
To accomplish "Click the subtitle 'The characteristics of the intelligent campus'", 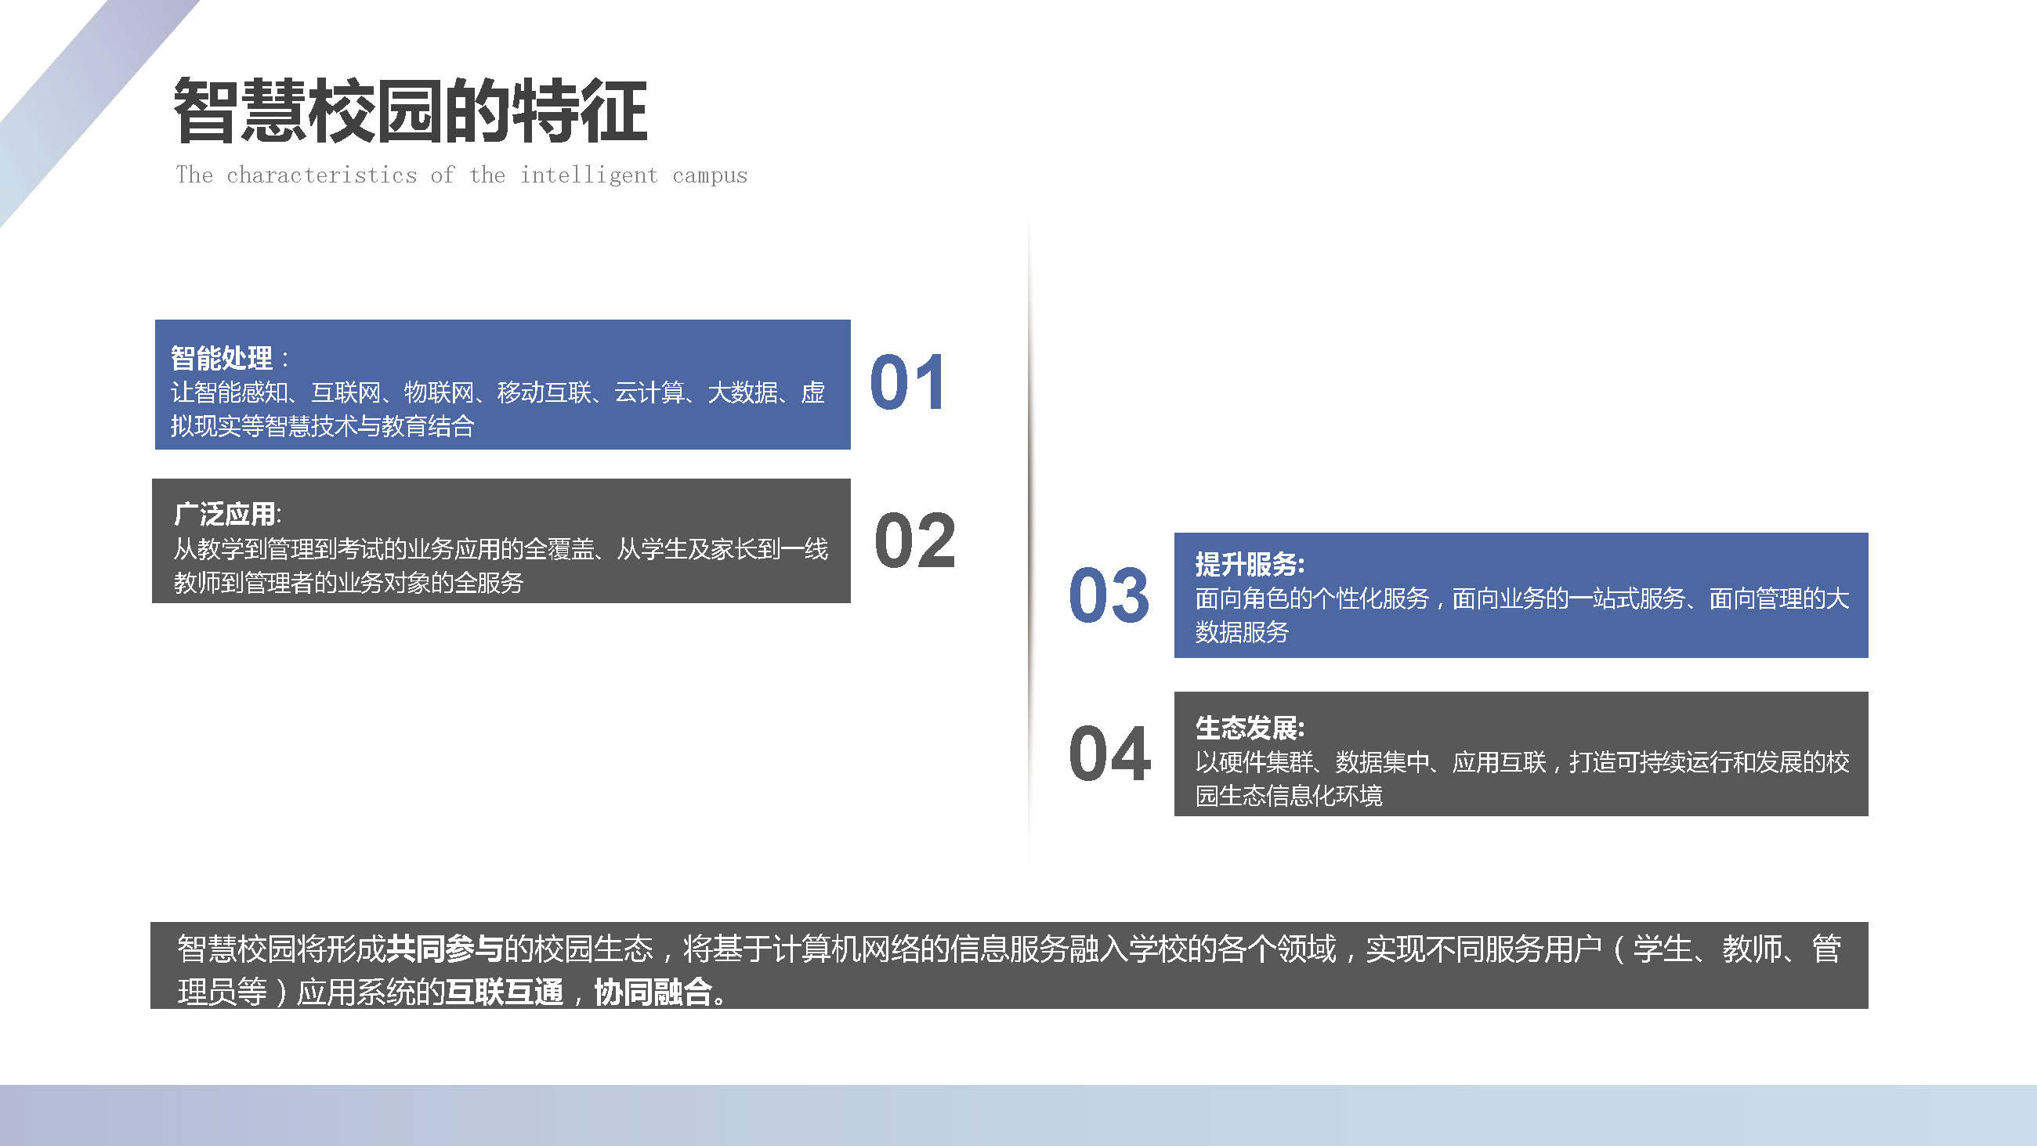I will coord(461,175).
